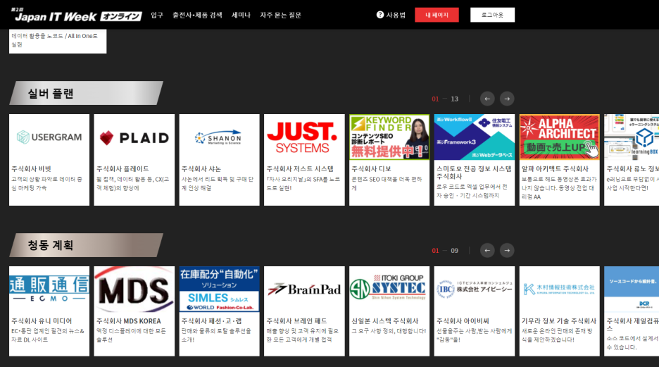Open the SIMLES banner card
The height and width of the screenshot is (367, 659).
point(220,290)
